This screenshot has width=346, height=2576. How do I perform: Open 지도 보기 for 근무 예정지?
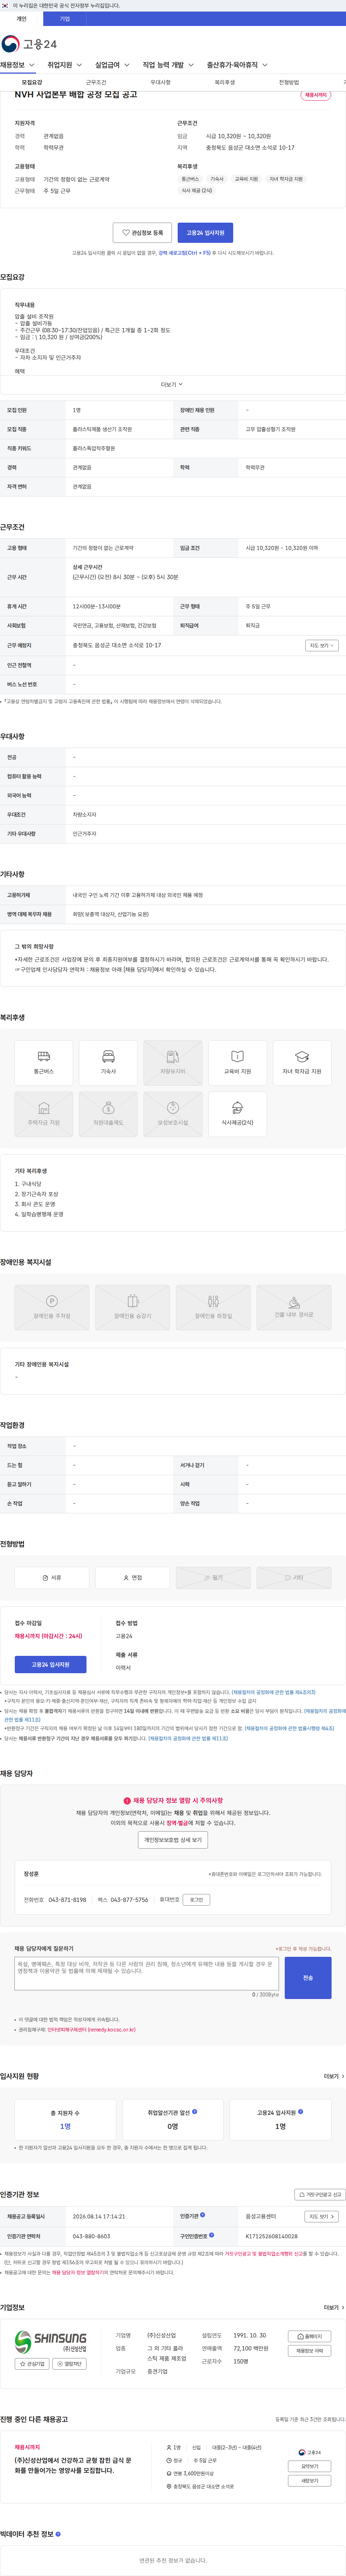coord(321,645)
